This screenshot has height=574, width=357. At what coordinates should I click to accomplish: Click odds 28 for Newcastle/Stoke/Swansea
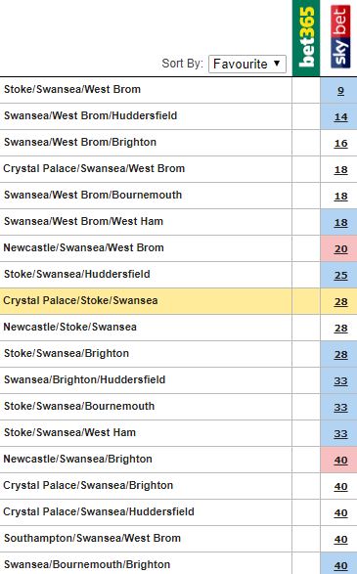340,328
